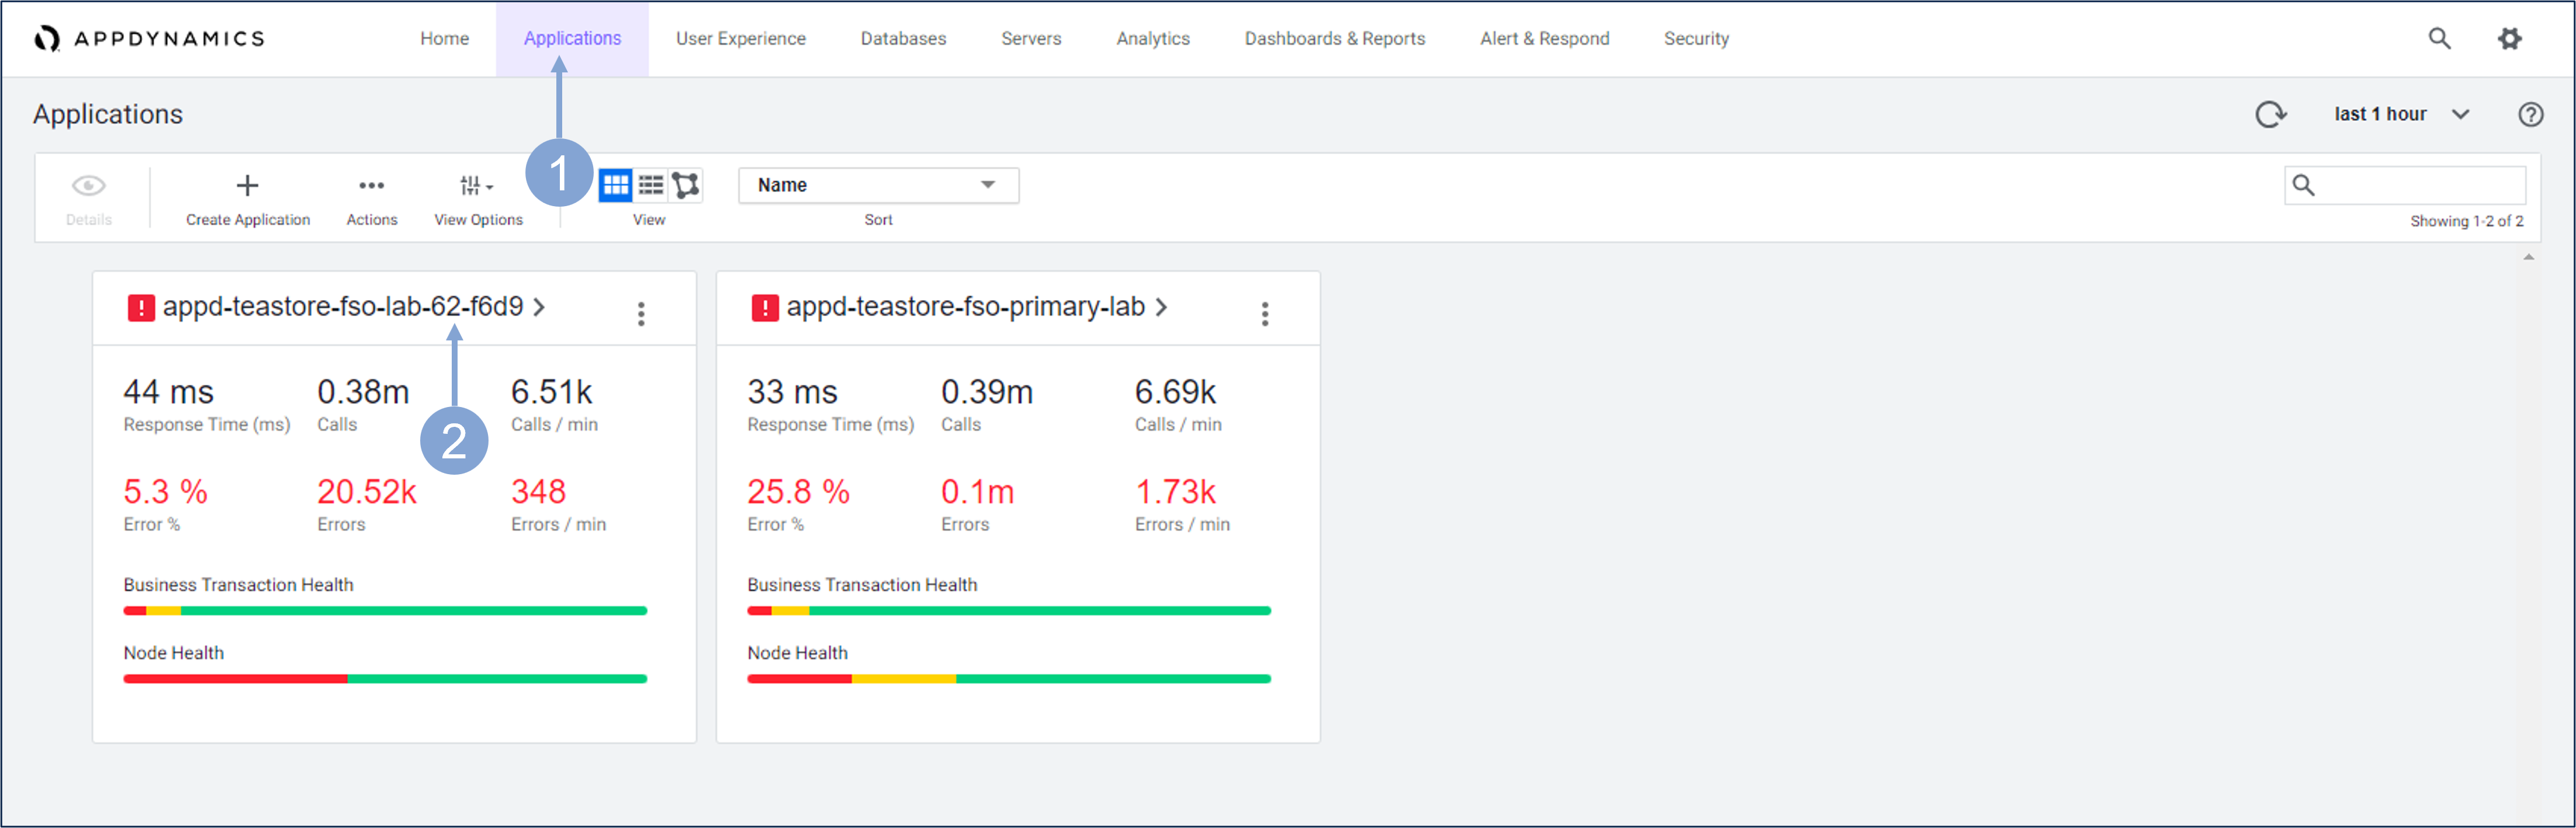Click the Create Application plus icon

tap(247, 186)
